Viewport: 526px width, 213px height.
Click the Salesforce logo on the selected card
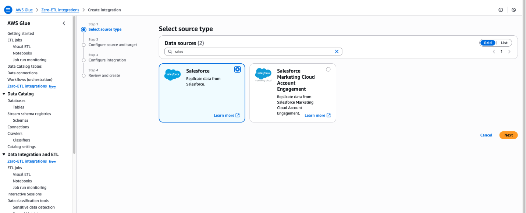click(172, 74)
